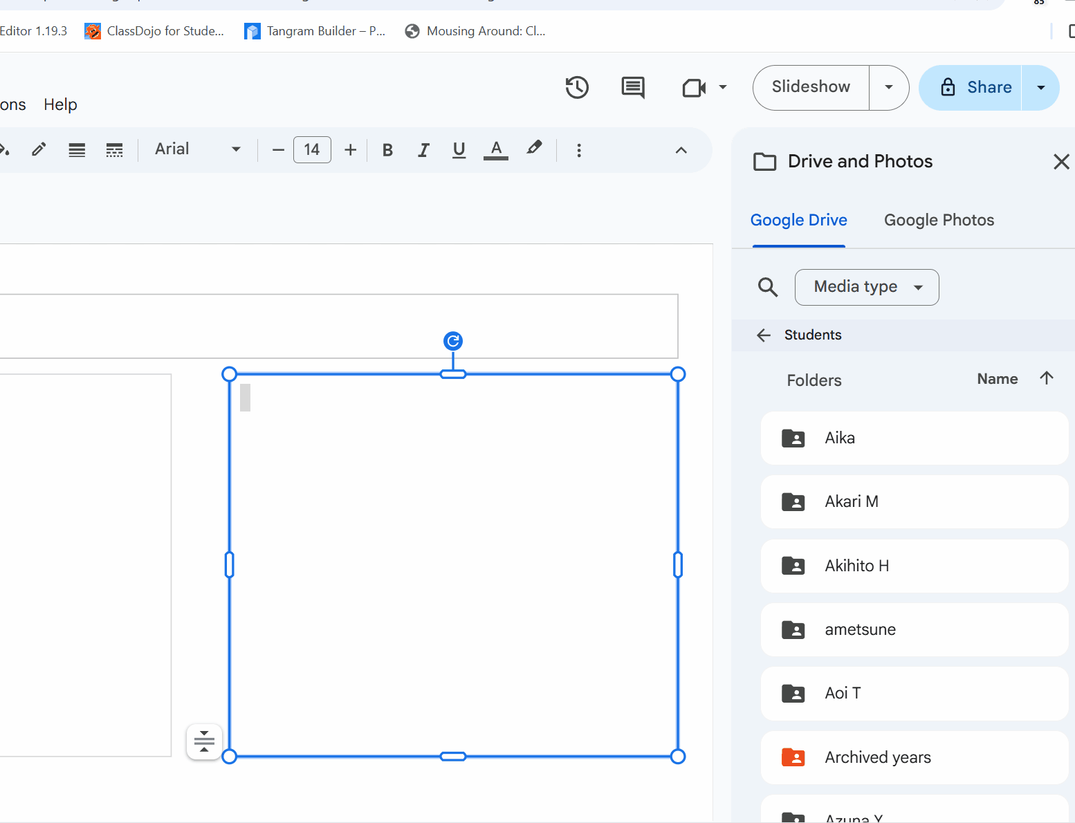Click the Share button
The image size is (1075, 823).
point(971,87)
